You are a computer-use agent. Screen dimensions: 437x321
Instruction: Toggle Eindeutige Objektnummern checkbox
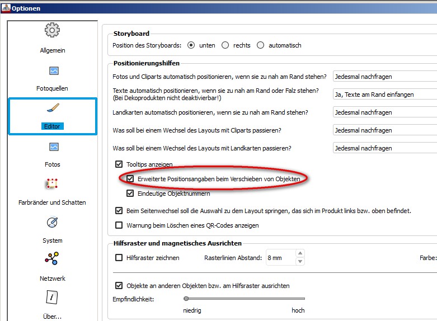pos(130,193)
